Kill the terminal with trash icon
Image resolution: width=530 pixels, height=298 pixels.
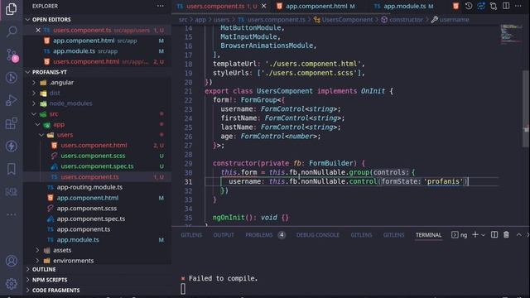[506, 234]
